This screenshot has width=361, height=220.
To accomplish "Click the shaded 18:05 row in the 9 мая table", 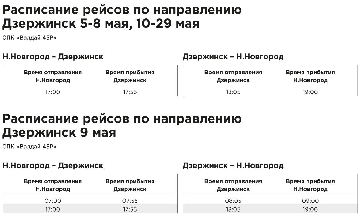I will (x=270, y=209).
